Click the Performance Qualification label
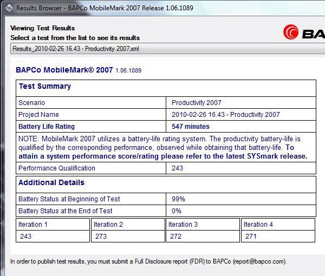The image size is (325, 276). pyautogui.click(x=57, y=168)
